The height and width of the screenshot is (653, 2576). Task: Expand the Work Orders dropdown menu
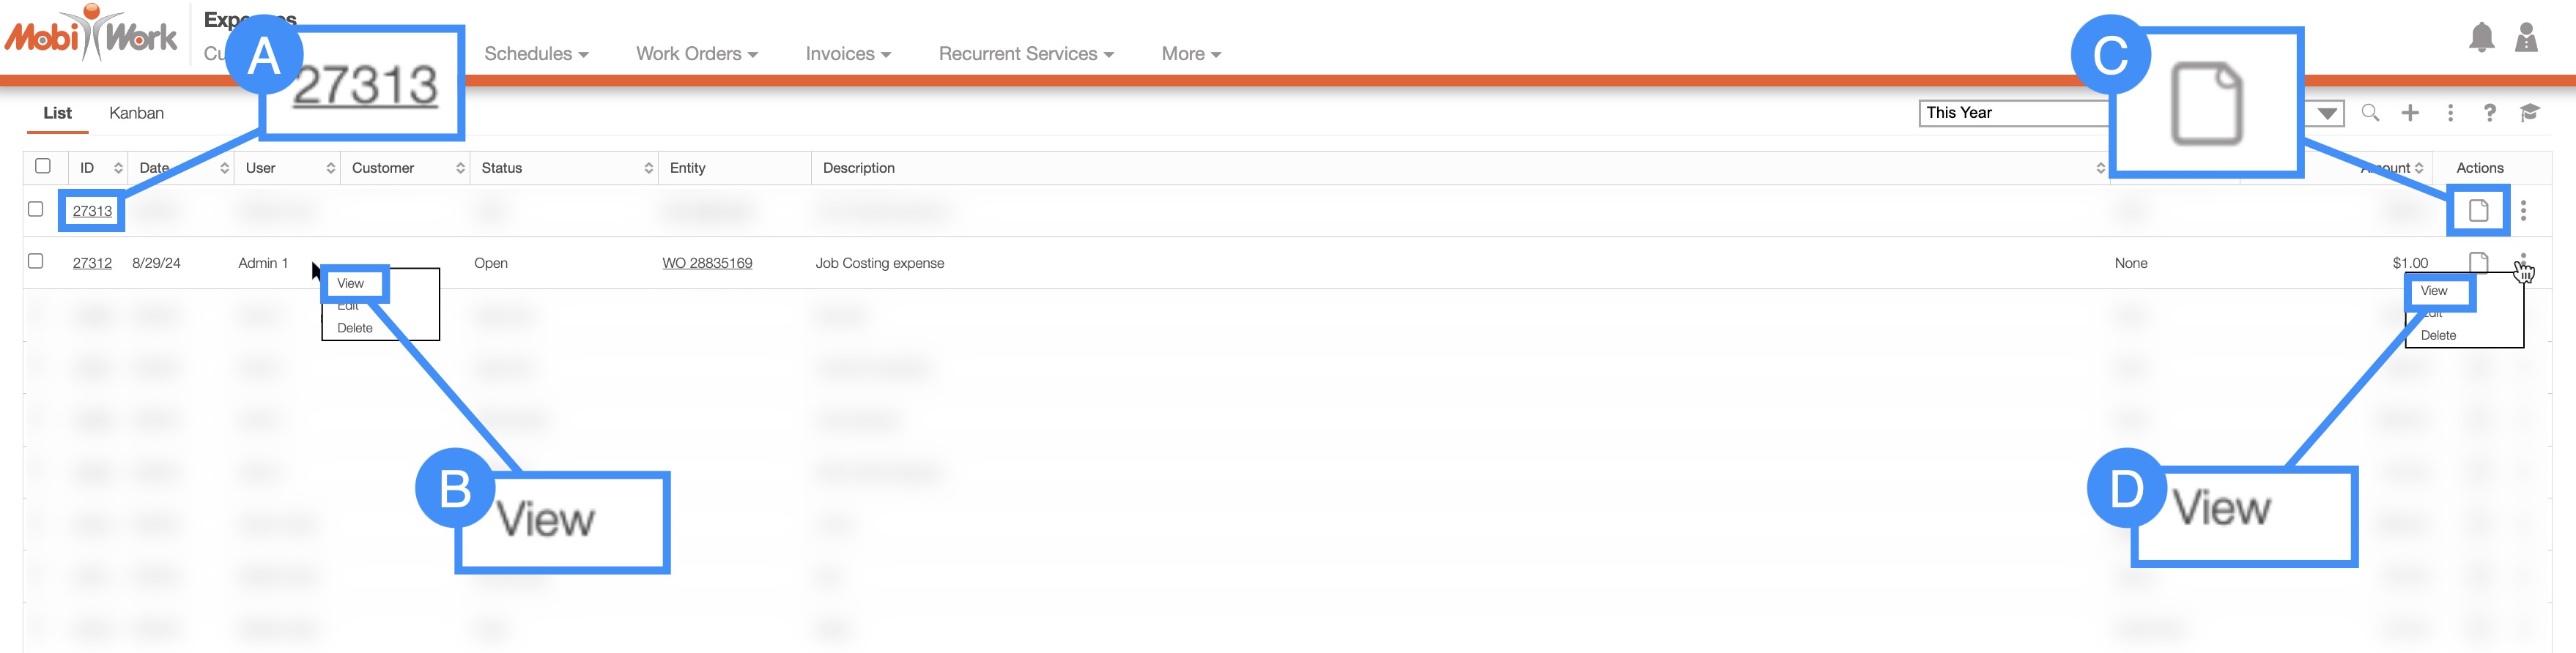[x=696, y=54]
